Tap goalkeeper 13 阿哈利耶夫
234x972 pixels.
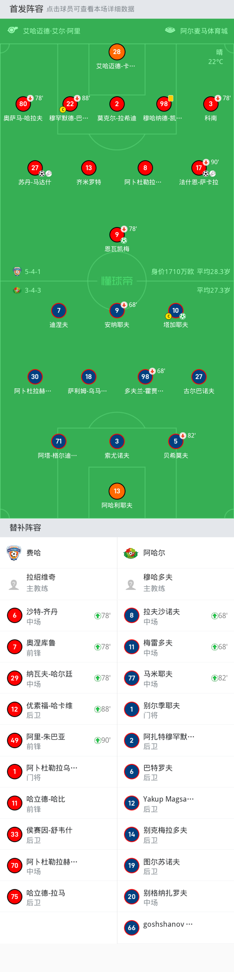click(x=117, y=491)
